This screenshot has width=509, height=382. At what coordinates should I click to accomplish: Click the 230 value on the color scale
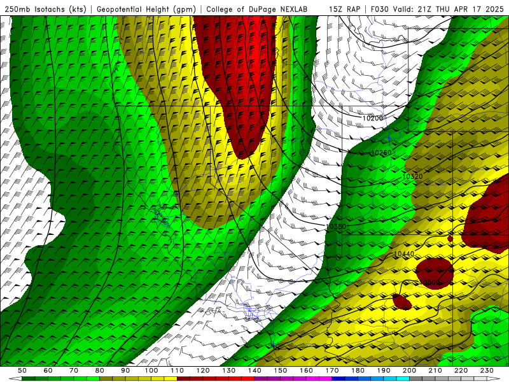click(487, 371)
